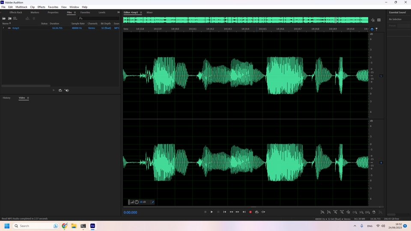
Task: Toggle the spectral pitch display icon
Action: point(379,20)
